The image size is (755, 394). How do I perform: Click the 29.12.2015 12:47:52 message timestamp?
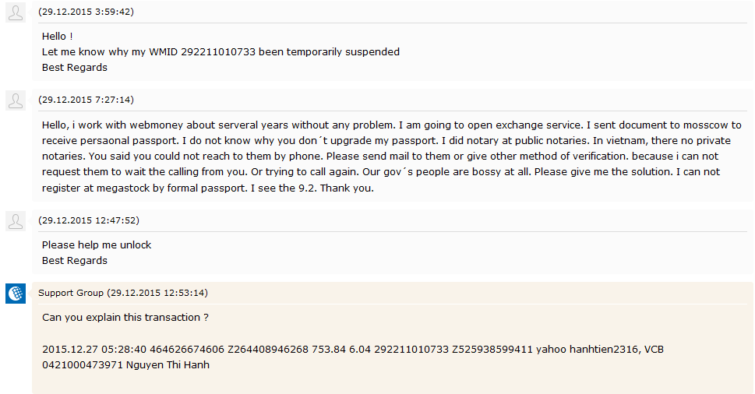tap(89, 220)
